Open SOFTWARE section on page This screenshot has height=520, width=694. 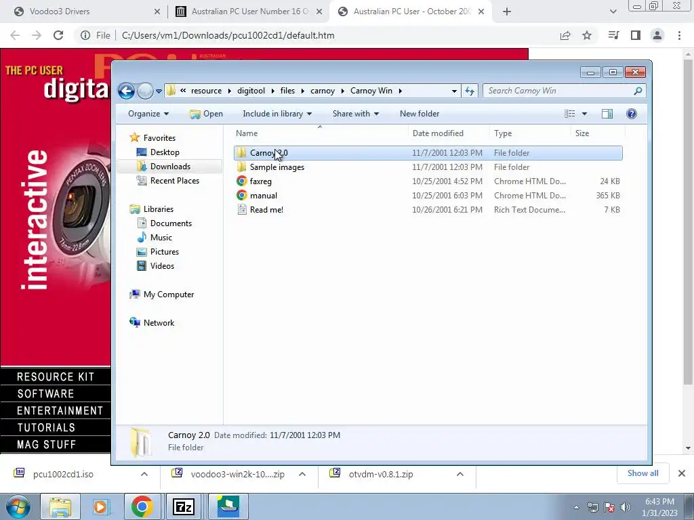[56, 393]
